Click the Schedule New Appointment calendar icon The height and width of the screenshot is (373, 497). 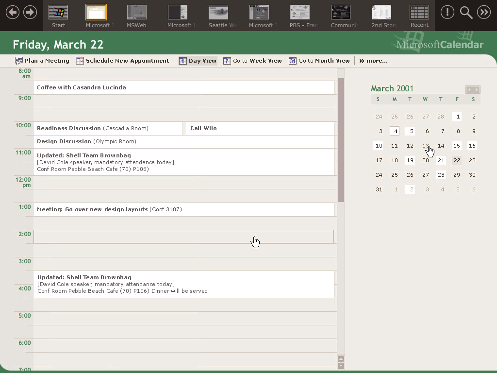[x=80, y=61]
